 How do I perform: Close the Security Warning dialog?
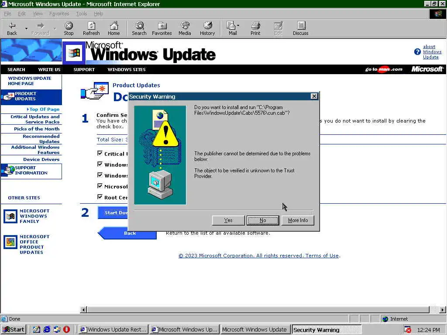click(x=314, y=96)
